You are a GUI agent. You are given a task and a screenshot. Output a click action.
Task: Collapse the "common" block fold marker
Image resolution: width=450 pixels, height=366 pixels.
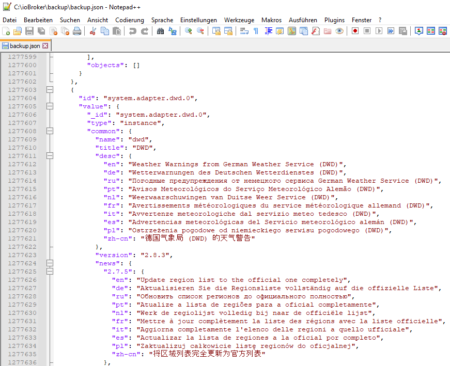click(50, 131)
